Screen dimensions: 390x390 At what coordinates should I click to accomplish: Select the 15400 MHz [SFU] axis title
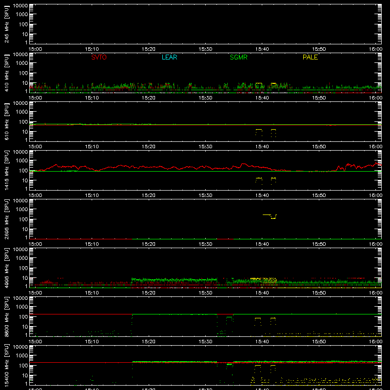(x=6, y=365)
